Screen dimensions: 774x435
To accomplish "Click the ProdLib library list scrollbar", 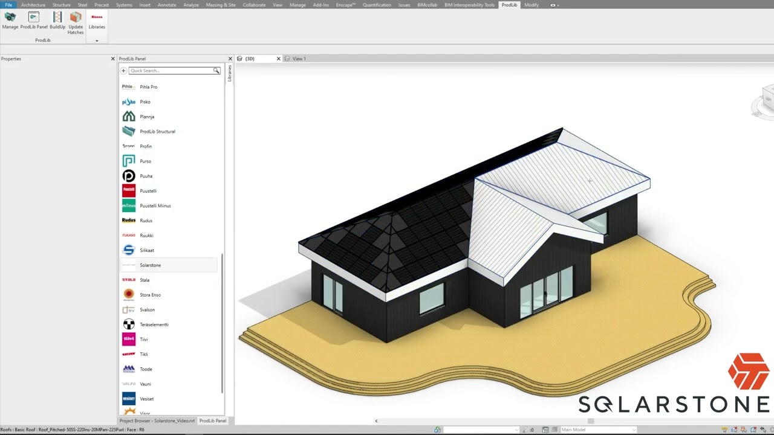I will [x=222, y=323].
